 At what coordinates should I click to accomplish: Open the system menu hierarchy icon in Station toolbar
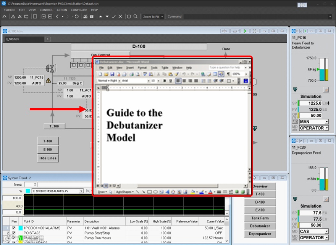(x=4, y=16)
